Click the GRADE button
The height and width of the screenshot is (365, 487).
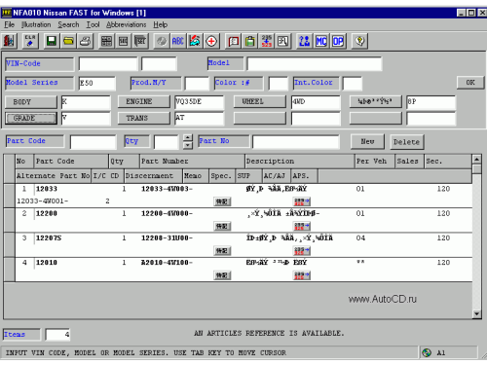pos(31,118)
